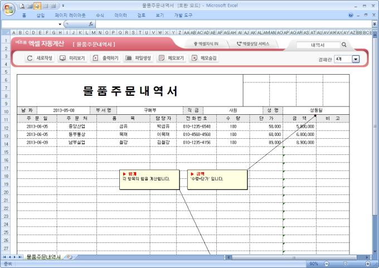Open the 보기 ribbon tab
379x268 pixels.
point(160,15)
